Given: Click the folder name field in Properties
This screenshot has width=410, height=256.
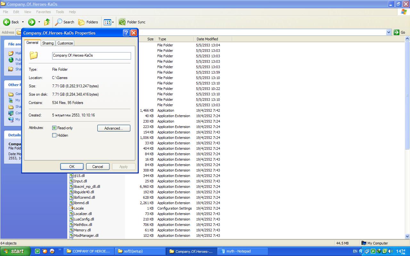Looking at the screenshot, I should pos(92,56).
